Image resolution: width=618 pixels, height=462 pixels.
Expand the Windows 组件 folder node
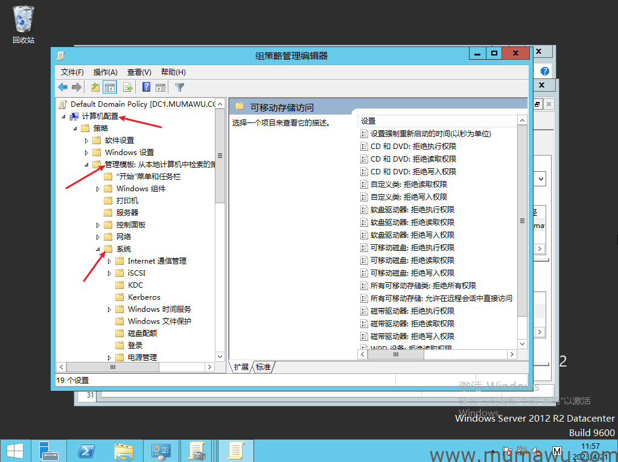point(98,189)
